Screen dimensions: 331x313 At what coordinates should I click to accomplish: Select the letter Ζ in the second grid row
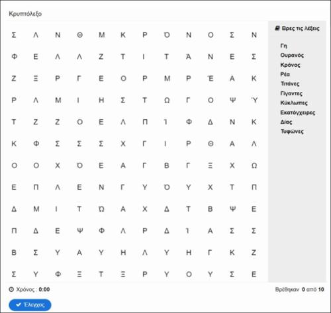pos(101,57)
